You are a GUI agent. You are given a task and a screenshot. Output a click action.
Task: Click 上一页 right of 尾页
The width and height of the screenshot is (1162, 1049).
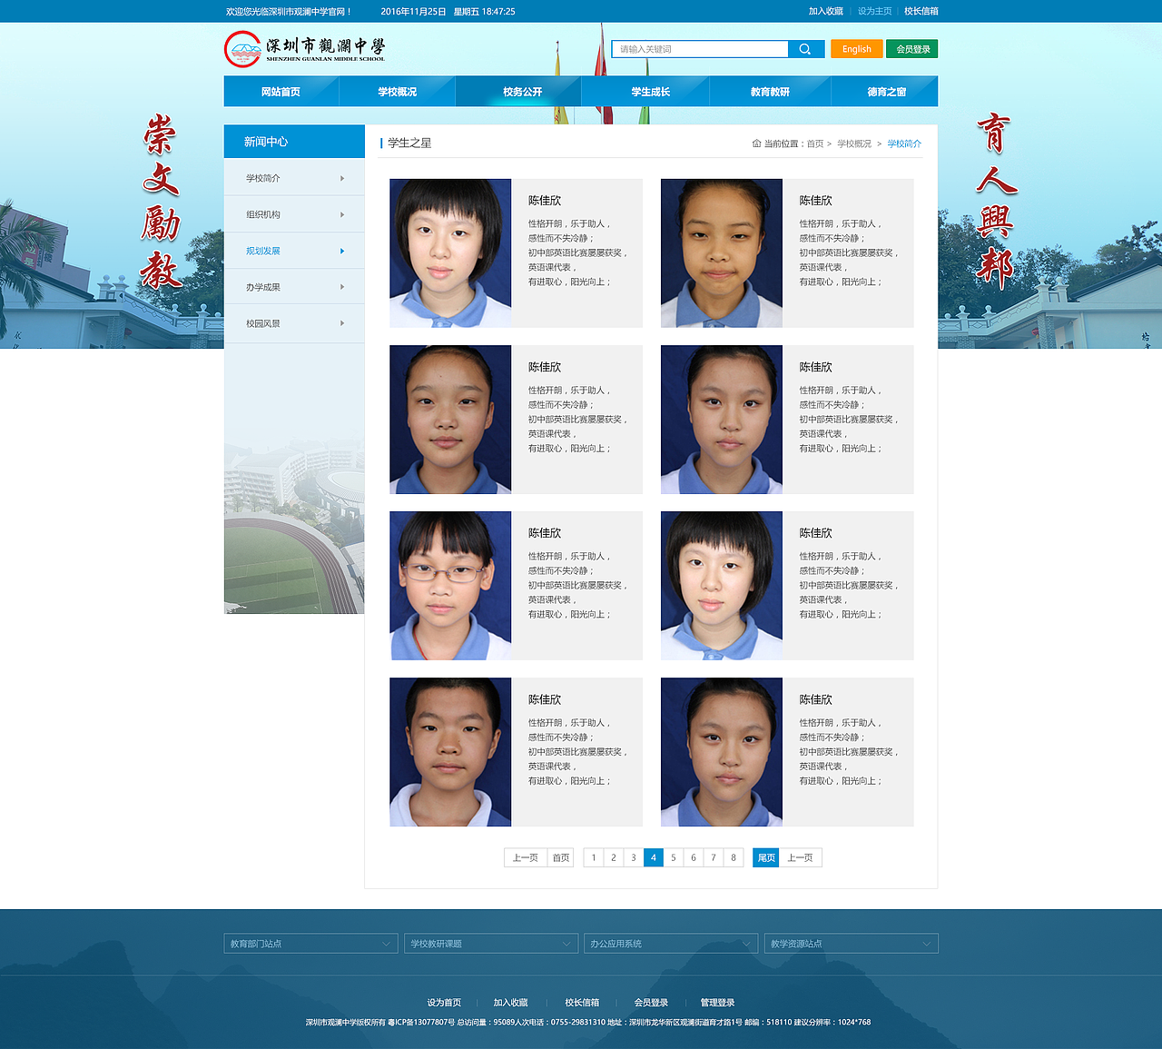[800, 857]
